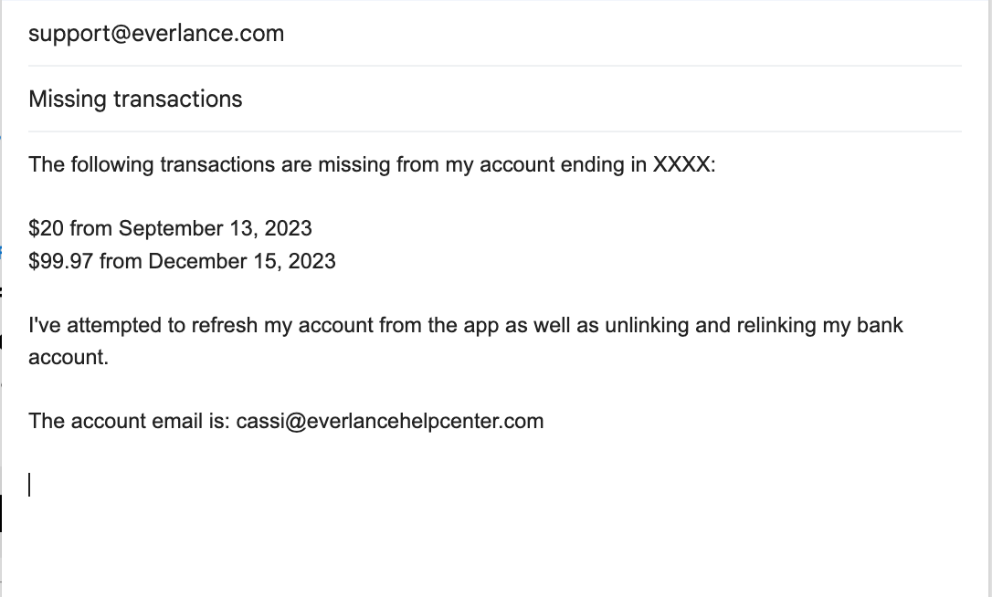Viewport: 992px width, 597px height.
Task: Click the XXXX account number placeholder
Action: (x=681, y=165)
